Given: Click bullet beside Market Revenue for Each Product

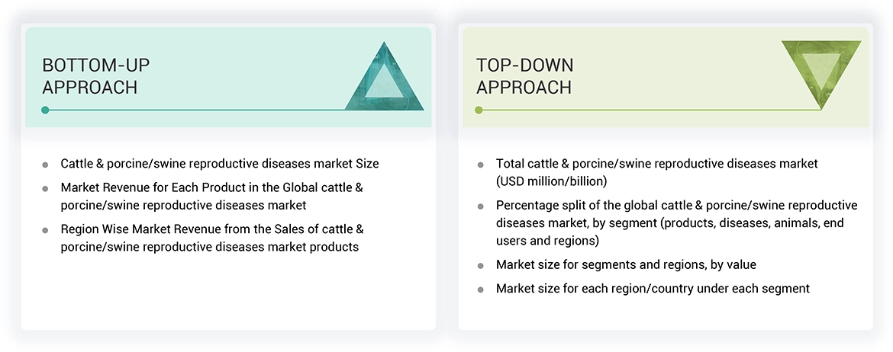Looking at the screenshot, I should pyautogui.click(x=46, y=187).
